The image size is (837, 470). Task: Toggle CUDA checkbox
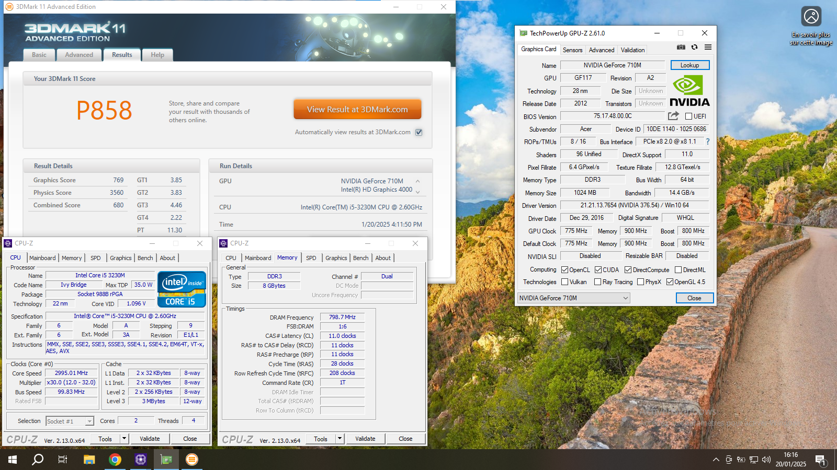598,270
